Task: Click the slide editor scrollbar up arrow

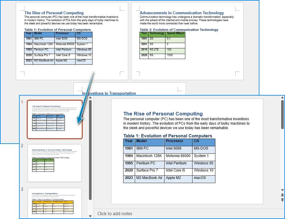Action: (x=282, y=97)
